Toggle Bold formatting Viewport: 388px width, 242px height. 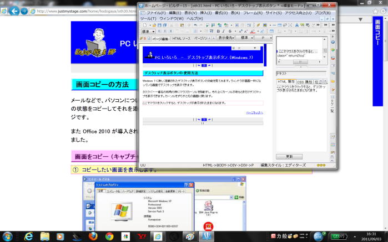point(218,32)
